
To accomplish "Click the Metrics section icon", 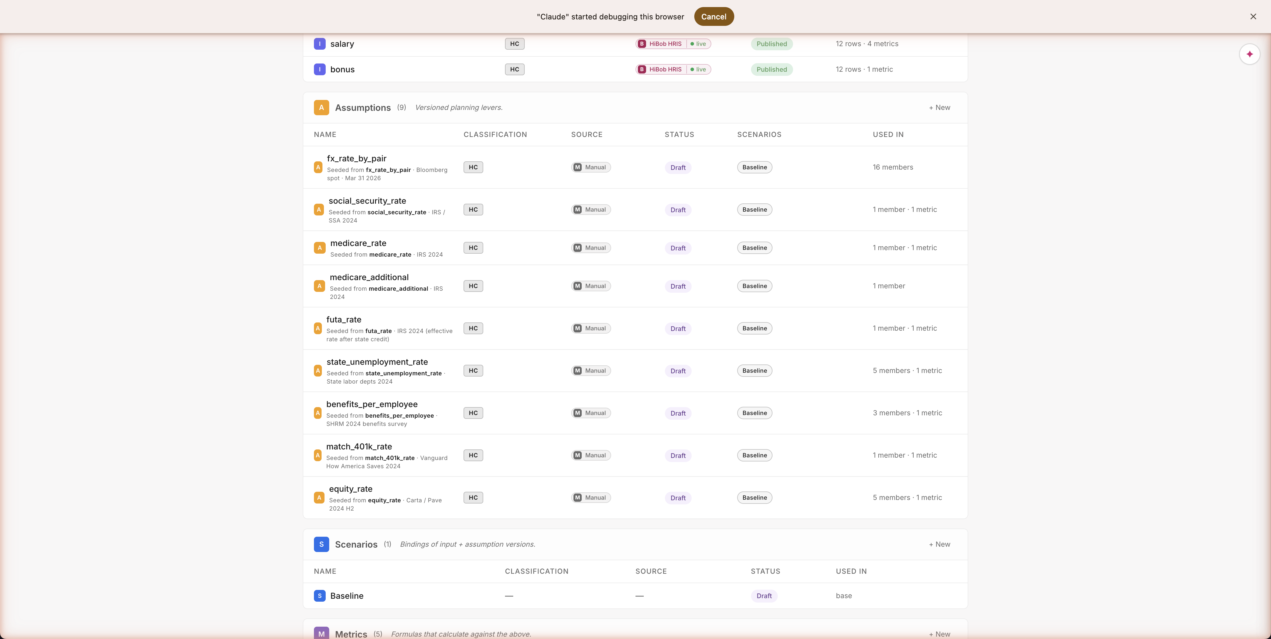I will [x=321, y=634].
